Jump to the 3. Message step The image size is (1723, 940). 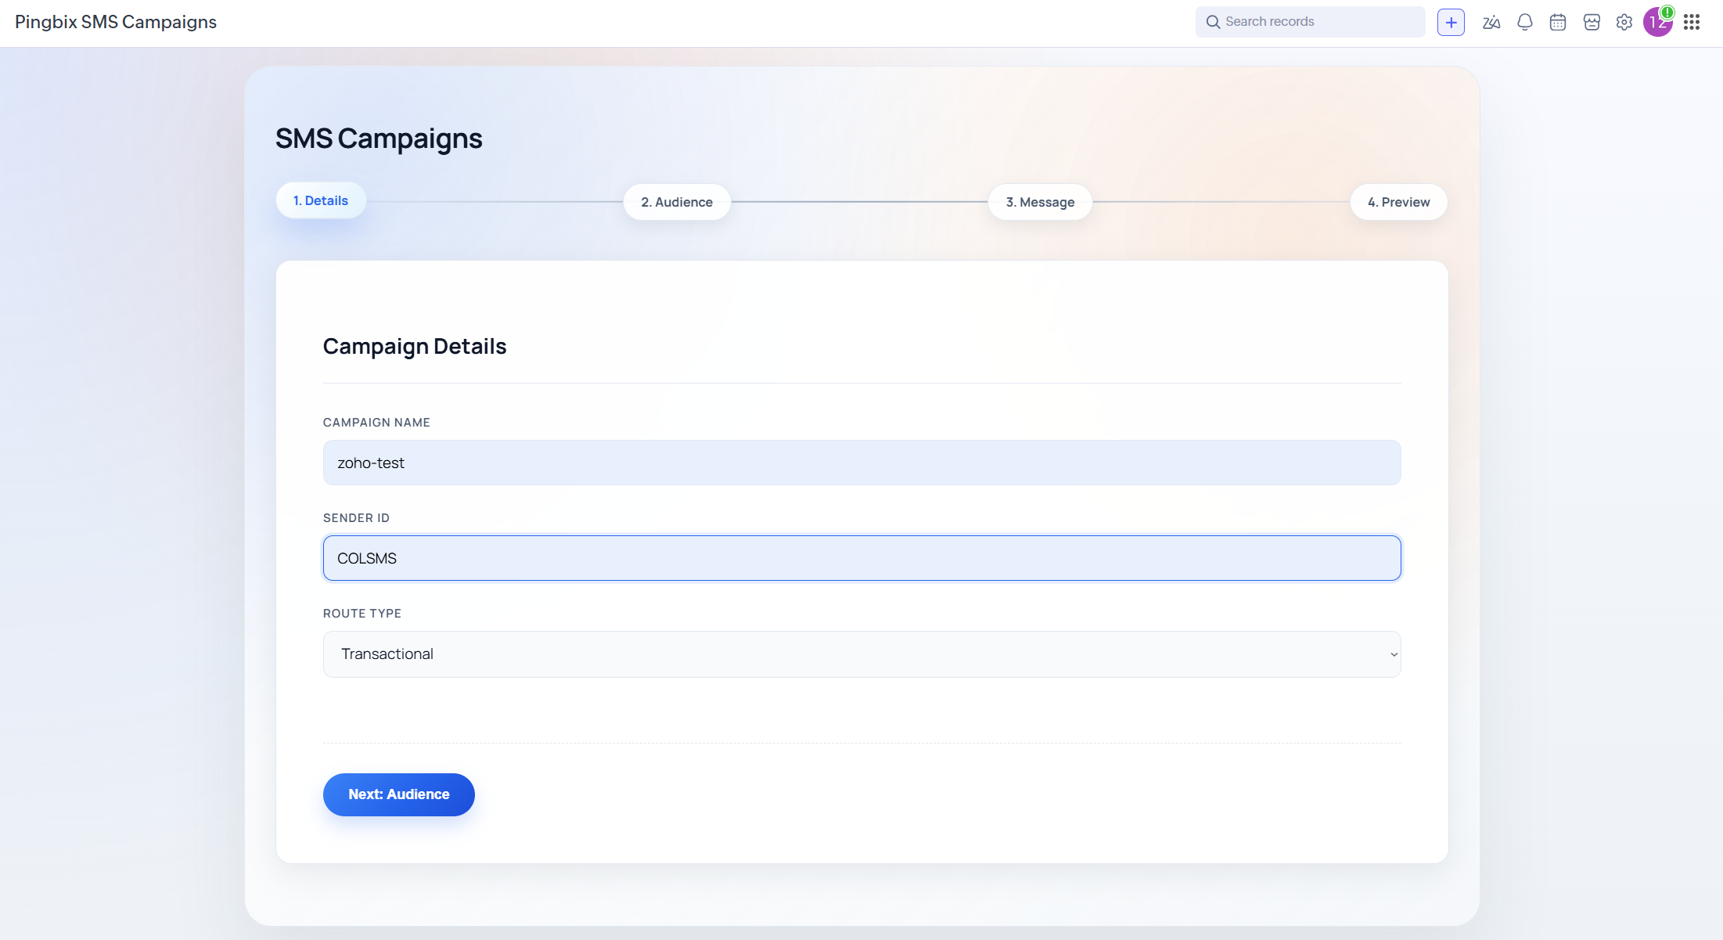tap(1040, 202)
